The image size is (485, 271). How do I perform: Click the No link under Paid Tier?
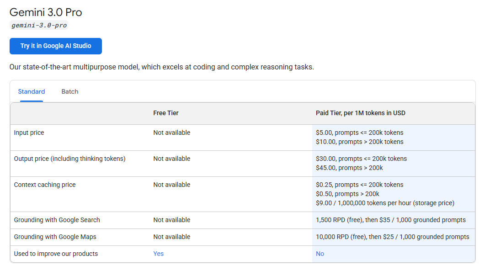pyautogui.click(x=320, y=254)
